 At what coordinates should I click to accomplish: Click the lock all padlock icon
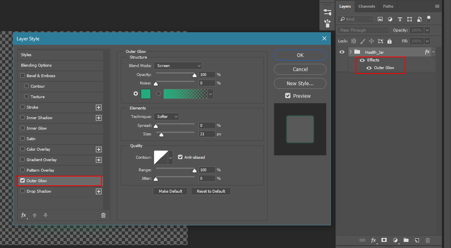(390, 41)
